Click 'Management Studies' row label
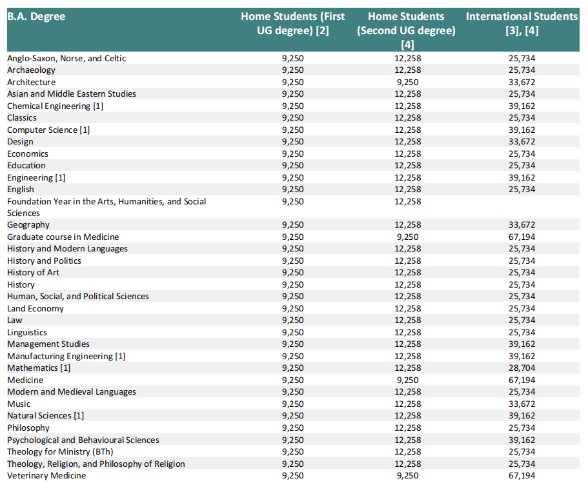588x492 pixels. tap(48, 344)
